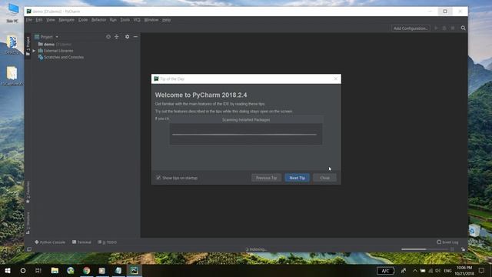Open the Help menu

point(166,20)
